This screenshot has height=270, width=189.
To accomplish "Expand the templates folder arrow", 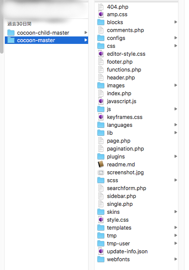I will tap(175, 227).
